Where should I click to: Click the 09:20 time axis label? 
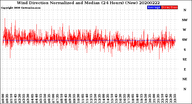coord(70,98)
